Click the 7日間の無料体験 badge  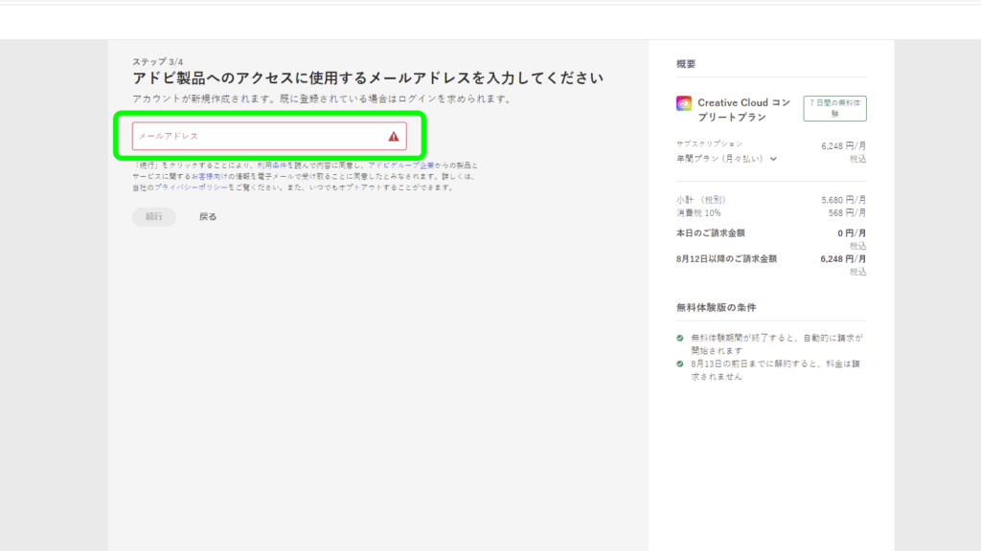(x=834, y=108)
